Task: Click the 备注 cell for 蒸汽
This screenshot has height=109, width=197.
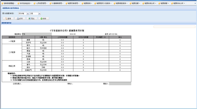Action: 120,45
